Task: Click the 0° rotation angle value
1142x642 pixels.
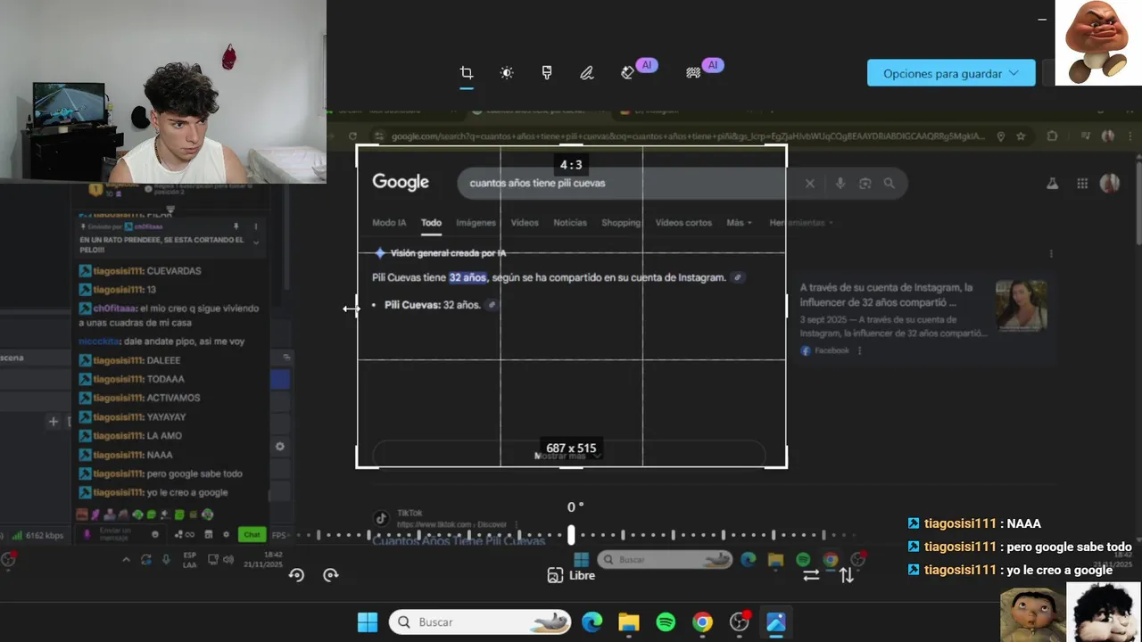Action: 575,506
